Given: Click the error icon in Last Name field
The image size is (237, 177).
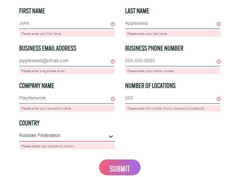Looking at the screenshot, I should pyautogui.click(x=219, y=24).
